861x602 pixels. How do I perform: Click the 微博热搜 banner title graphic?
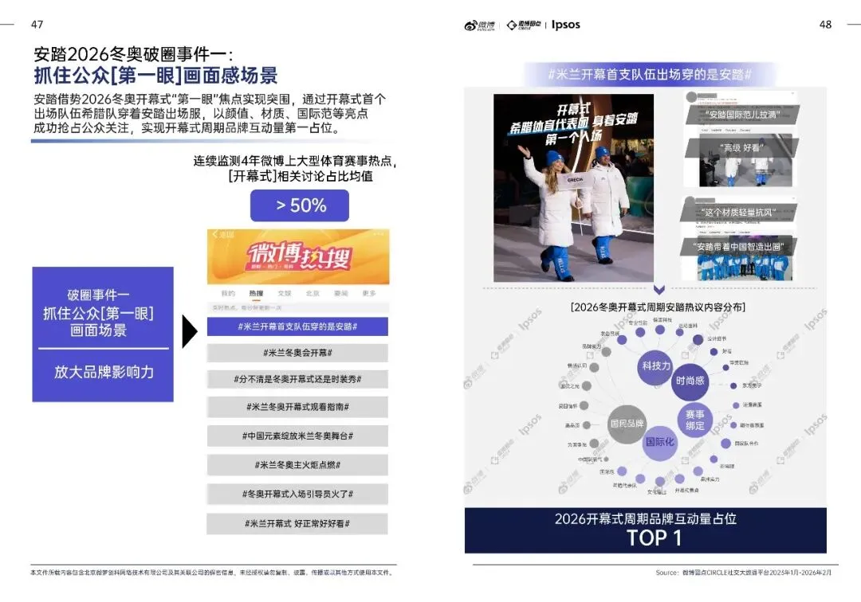(299, 256)
